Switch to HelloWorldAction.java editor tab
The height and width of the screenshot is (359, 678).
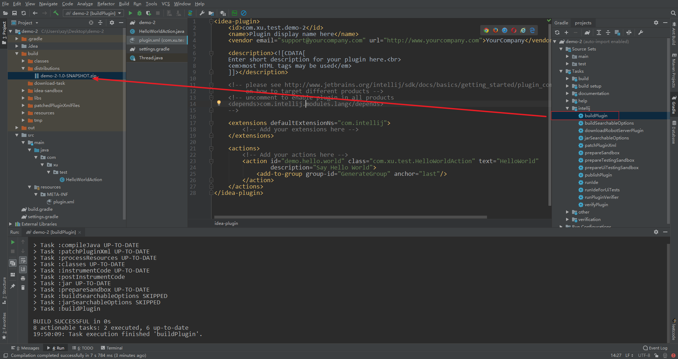[x=157, y=31]
